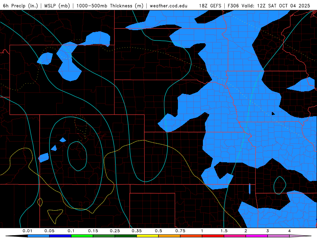Screen dimensions: 317x238
Task: Click the '0.1' legend value
Action: pyautogui.click(x=71, y=231)
